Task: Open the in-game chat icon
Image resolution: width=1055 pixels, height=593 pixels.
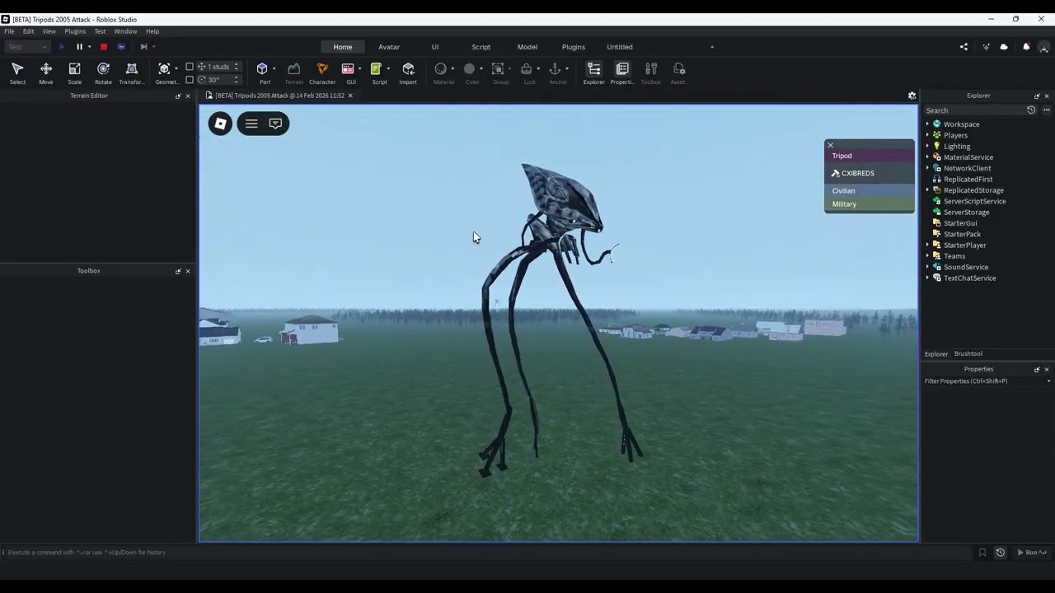Action: click(275, 124)
